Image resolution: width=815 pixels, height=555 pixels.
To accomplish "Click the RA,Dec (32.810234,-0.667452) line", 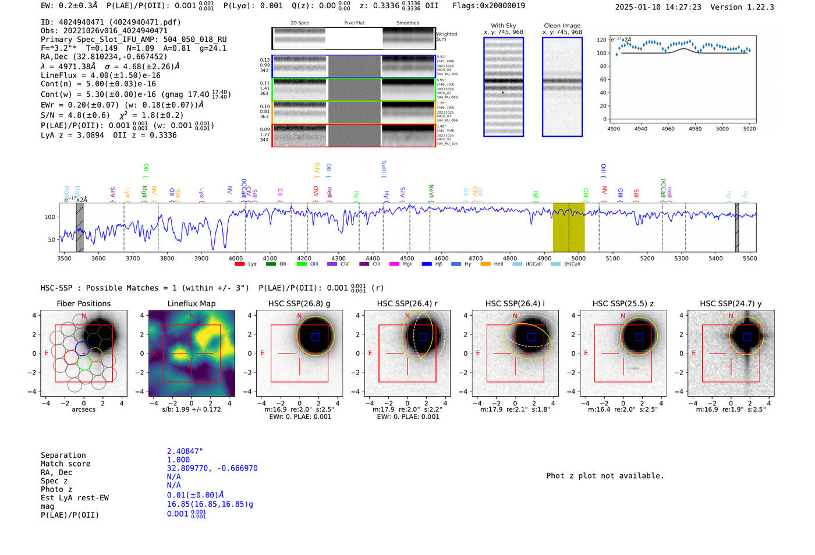I will click(x=104, y=56).
